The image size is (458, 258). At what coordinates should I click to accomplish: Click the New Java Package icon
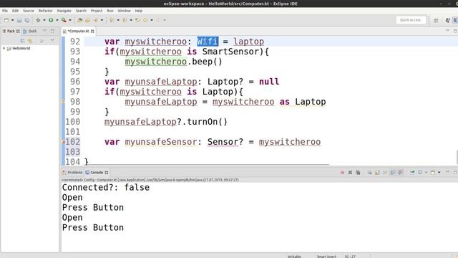[x=79, y=20]
